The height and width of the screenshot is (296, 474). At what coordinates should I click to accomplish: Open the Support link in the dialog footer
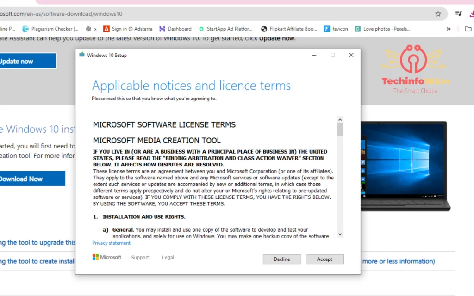pyautogui.click(x=140, y=257)
